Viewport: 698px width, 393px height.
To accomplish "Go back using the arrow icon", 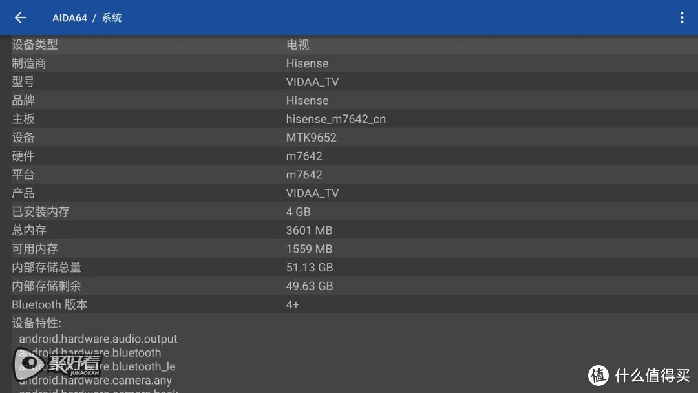I will 21,17.
